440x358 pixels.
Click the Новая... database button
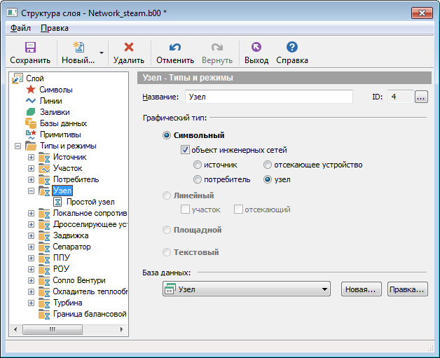pyautogui.click(x=361, y=289)
